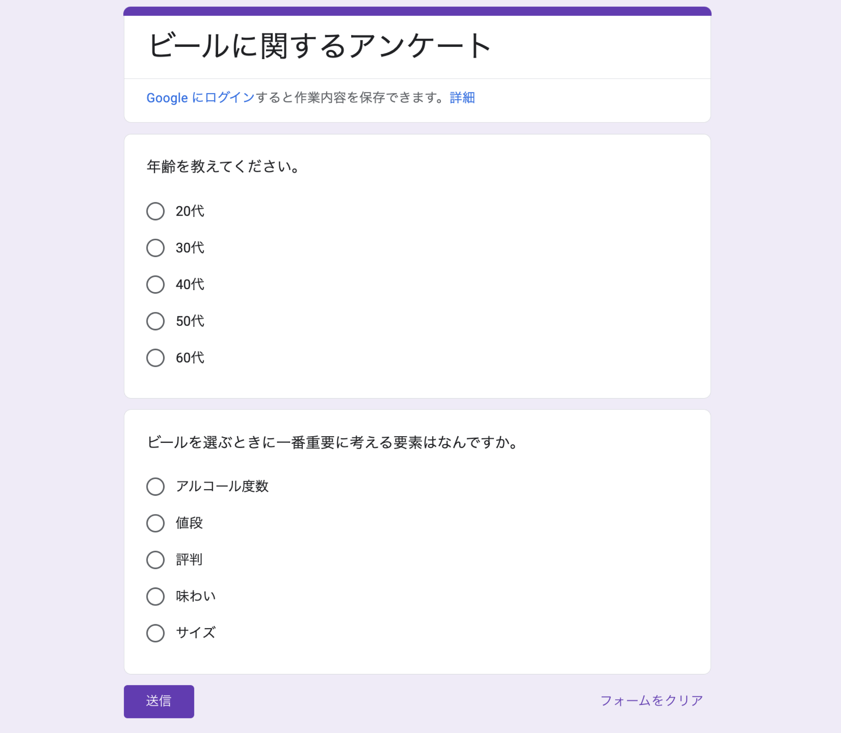
Task: Click the アルコール度数 label text
Action: (x=222, y=486)
